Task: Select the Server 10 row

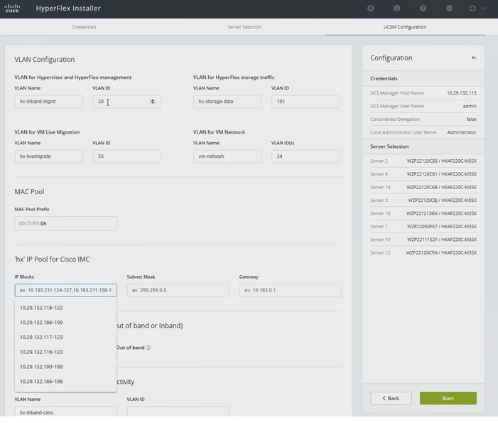Action: [x=423, y=240]
